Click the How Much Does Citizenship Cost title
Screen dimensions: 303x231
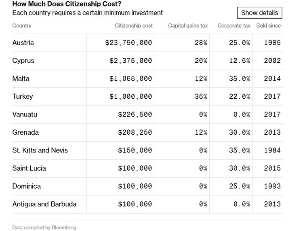tap(67, 4)
